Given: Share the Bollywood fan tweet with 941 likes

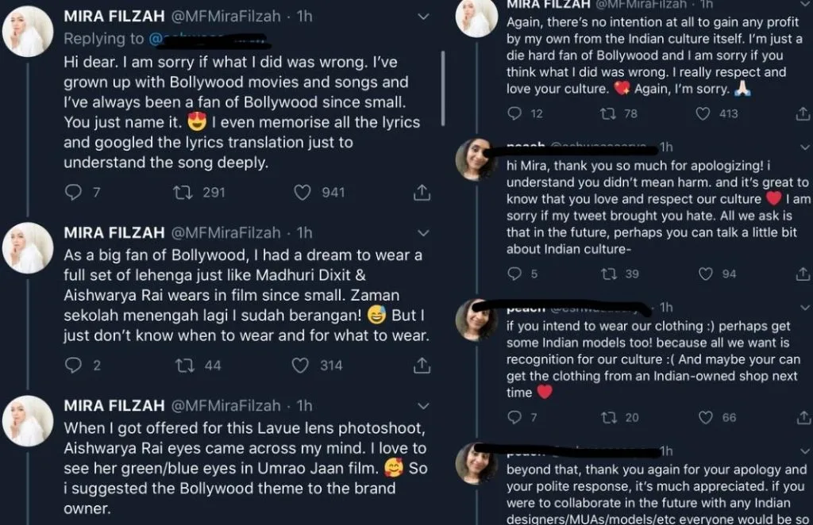Looking at the screenshot, I should 422,192.
